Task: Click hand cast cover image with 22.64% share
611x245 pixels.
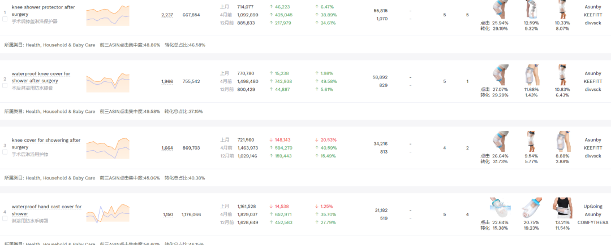Action: pos(500,207)
